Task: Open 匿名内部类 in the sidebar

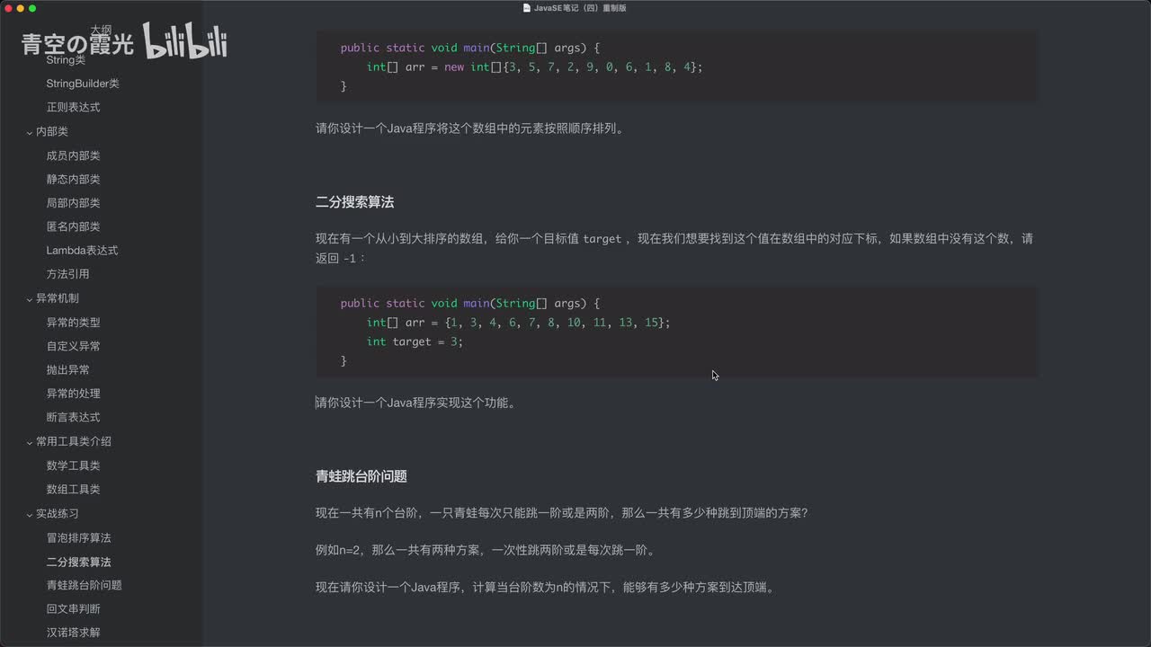Action: [73, 226]
